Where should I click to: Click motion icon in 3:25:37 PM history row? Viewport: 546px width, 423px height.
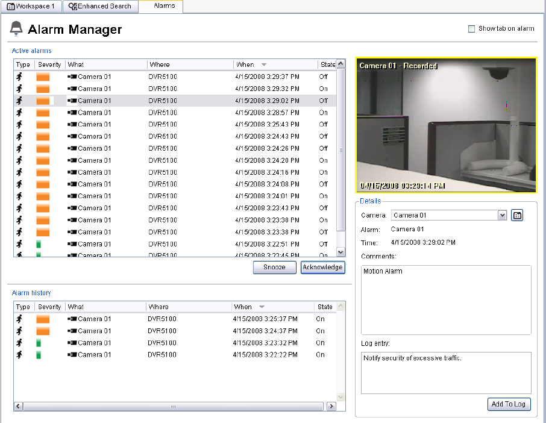tap(19, 319)
